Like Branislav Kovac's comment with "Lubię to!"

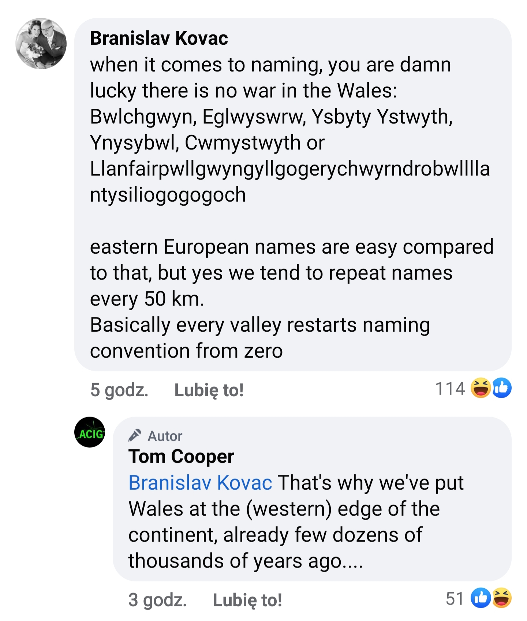[209, 390]
